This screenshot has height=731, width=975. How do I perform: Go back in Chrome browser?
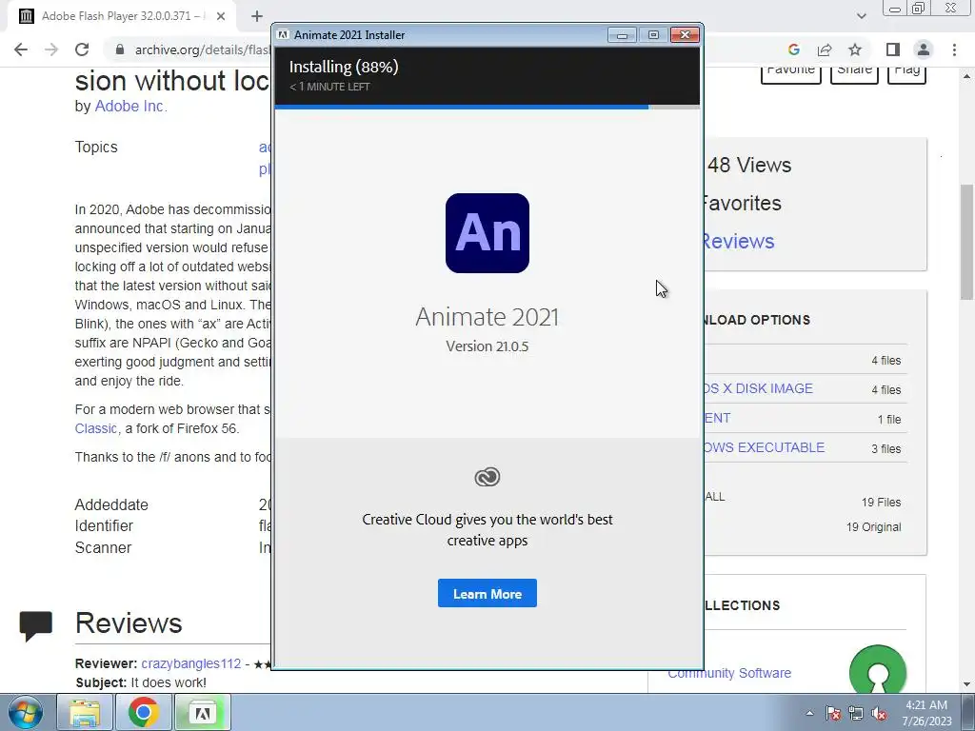click(x=21, y=49)
